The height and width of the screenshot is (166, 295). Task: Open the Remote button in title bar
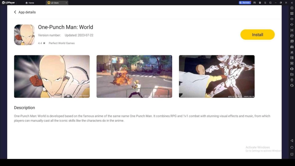tap(245, 3)
